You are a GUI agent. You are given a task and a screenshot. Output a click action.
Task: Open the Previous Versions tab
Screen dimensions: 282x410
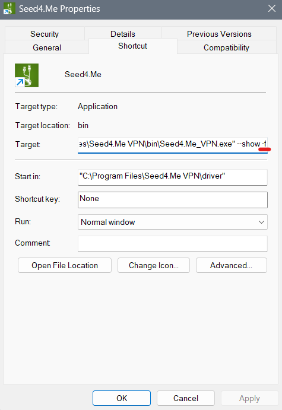(219, 34)
